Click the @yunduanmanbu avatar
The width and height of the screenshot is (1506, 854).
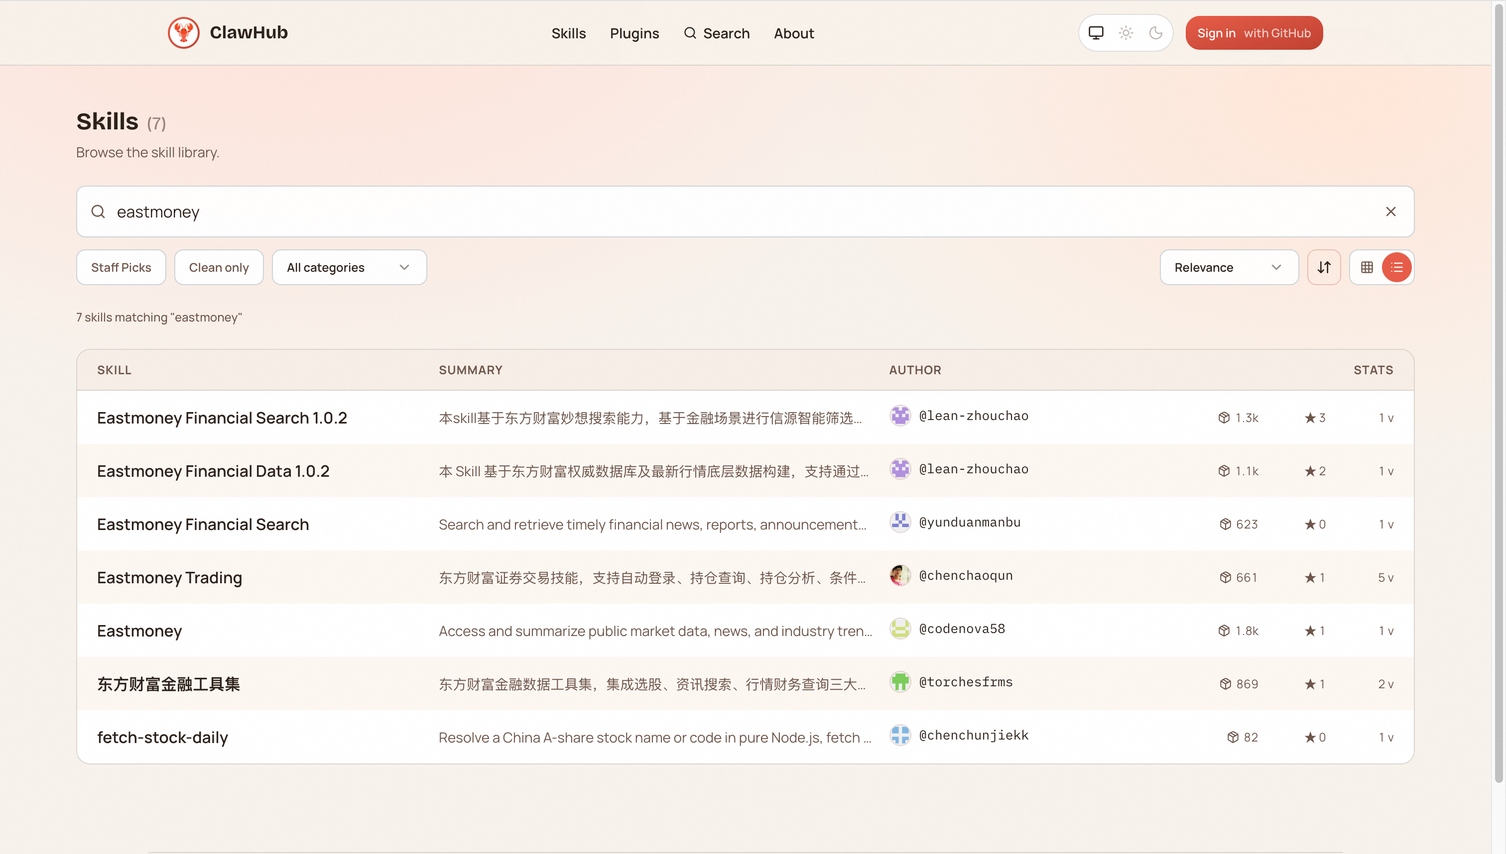pos(900,523)
